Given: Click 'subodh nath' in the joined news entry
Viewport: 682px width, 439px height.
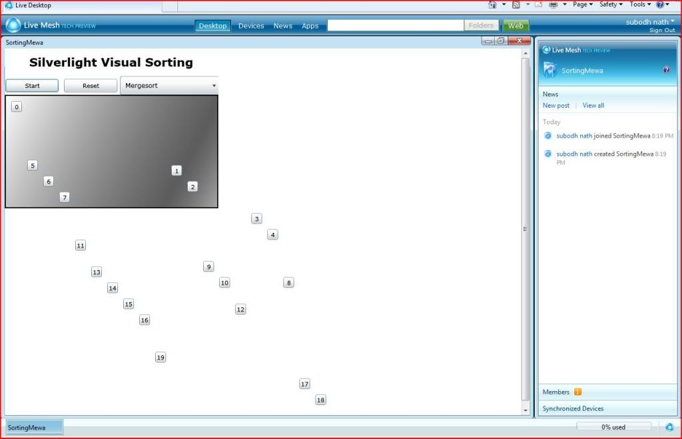Looking at the screenshot, I should coord(574,136).
